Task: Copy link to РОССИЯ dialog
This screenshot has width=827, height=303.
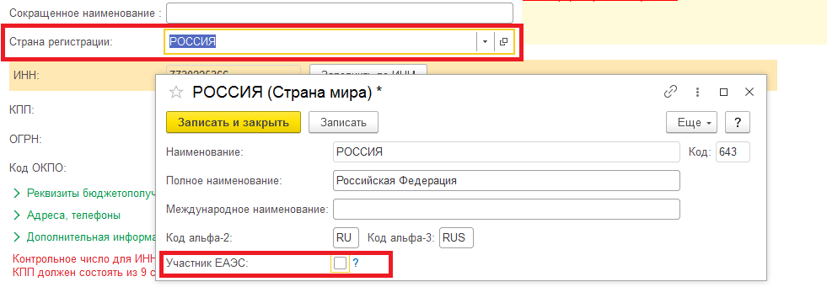Action: (670, 92)
